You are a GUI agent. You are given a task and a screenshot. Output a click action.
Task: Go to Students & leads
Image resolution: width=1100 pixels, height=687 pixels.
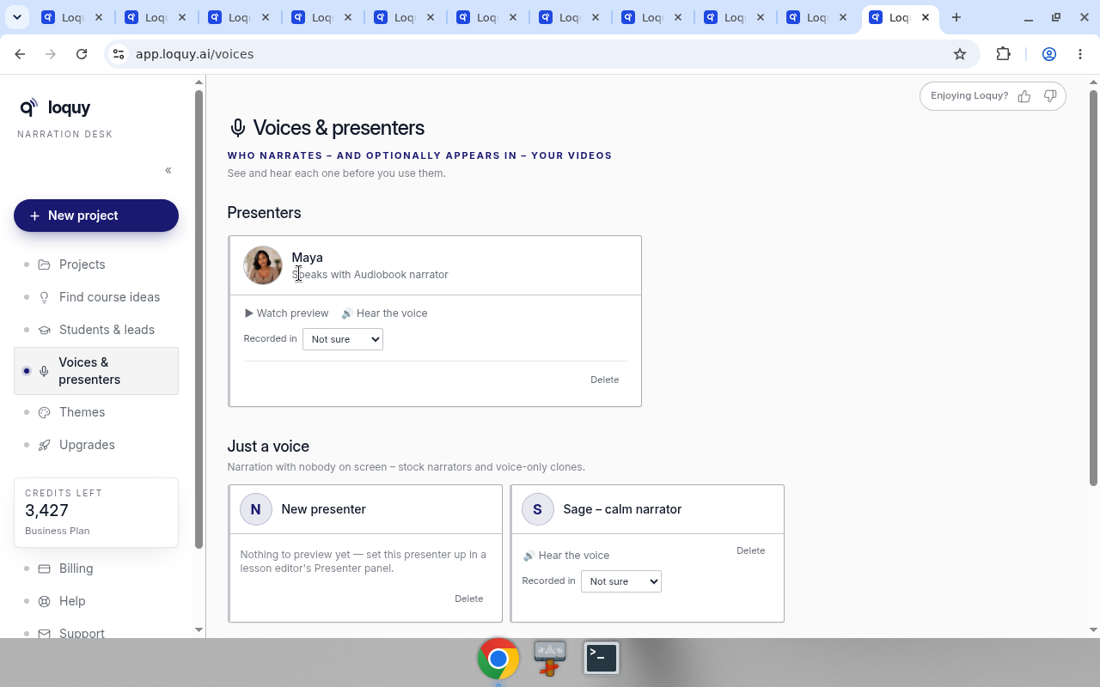pyautogui.click(x=96, y=330)
